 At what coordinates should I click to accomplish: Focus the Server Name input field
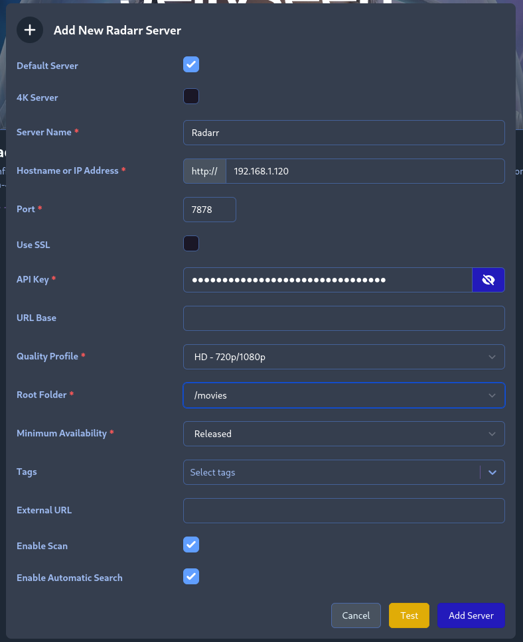click(344, 133)
